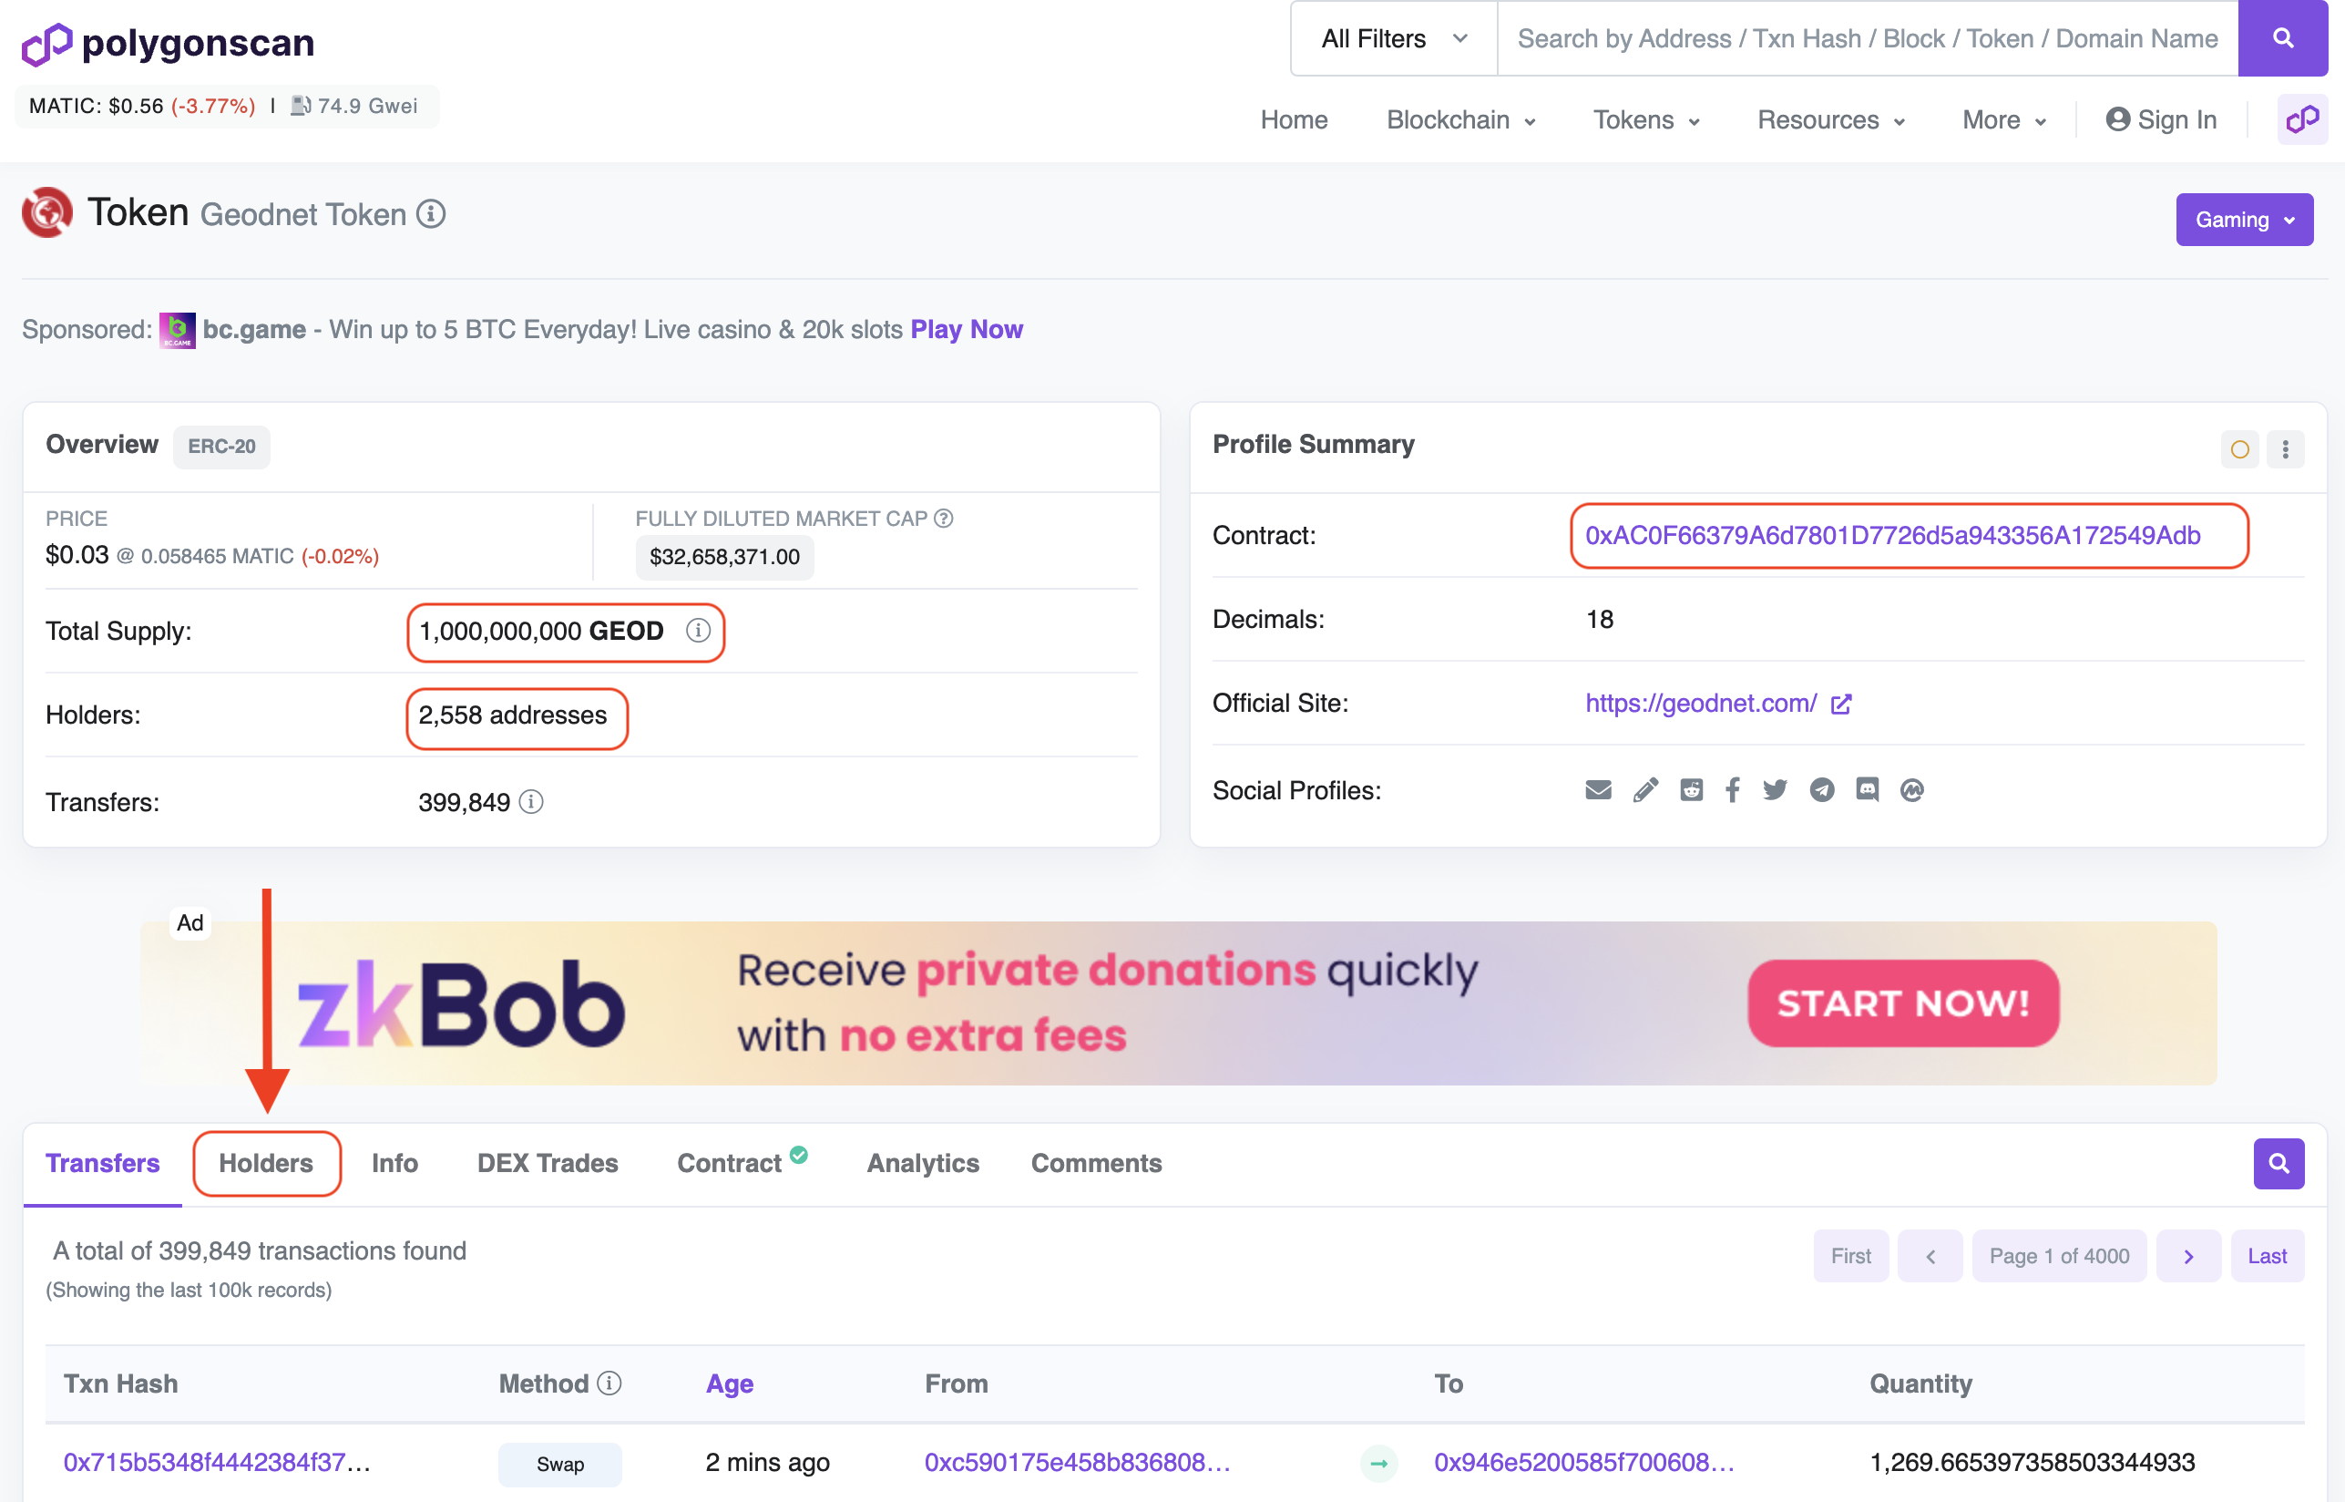Click the address search input field
Viewport: 2345px width, 1502px height.
(x=1867, y=38)
